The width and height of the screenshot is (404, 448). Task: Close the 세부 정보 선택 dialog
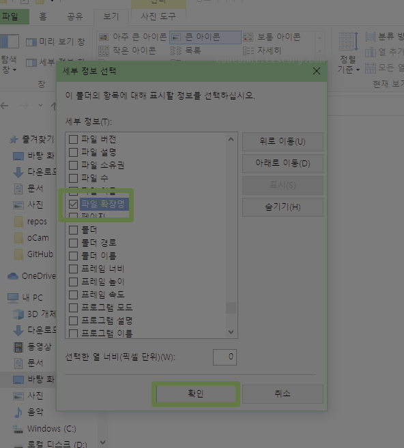point(317,71)
